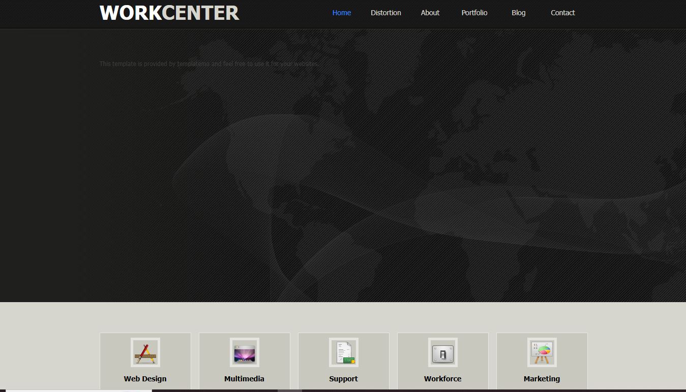Select the Workforce switch icon
This screenshot has height=392, width=686.
tap(442, 352)
